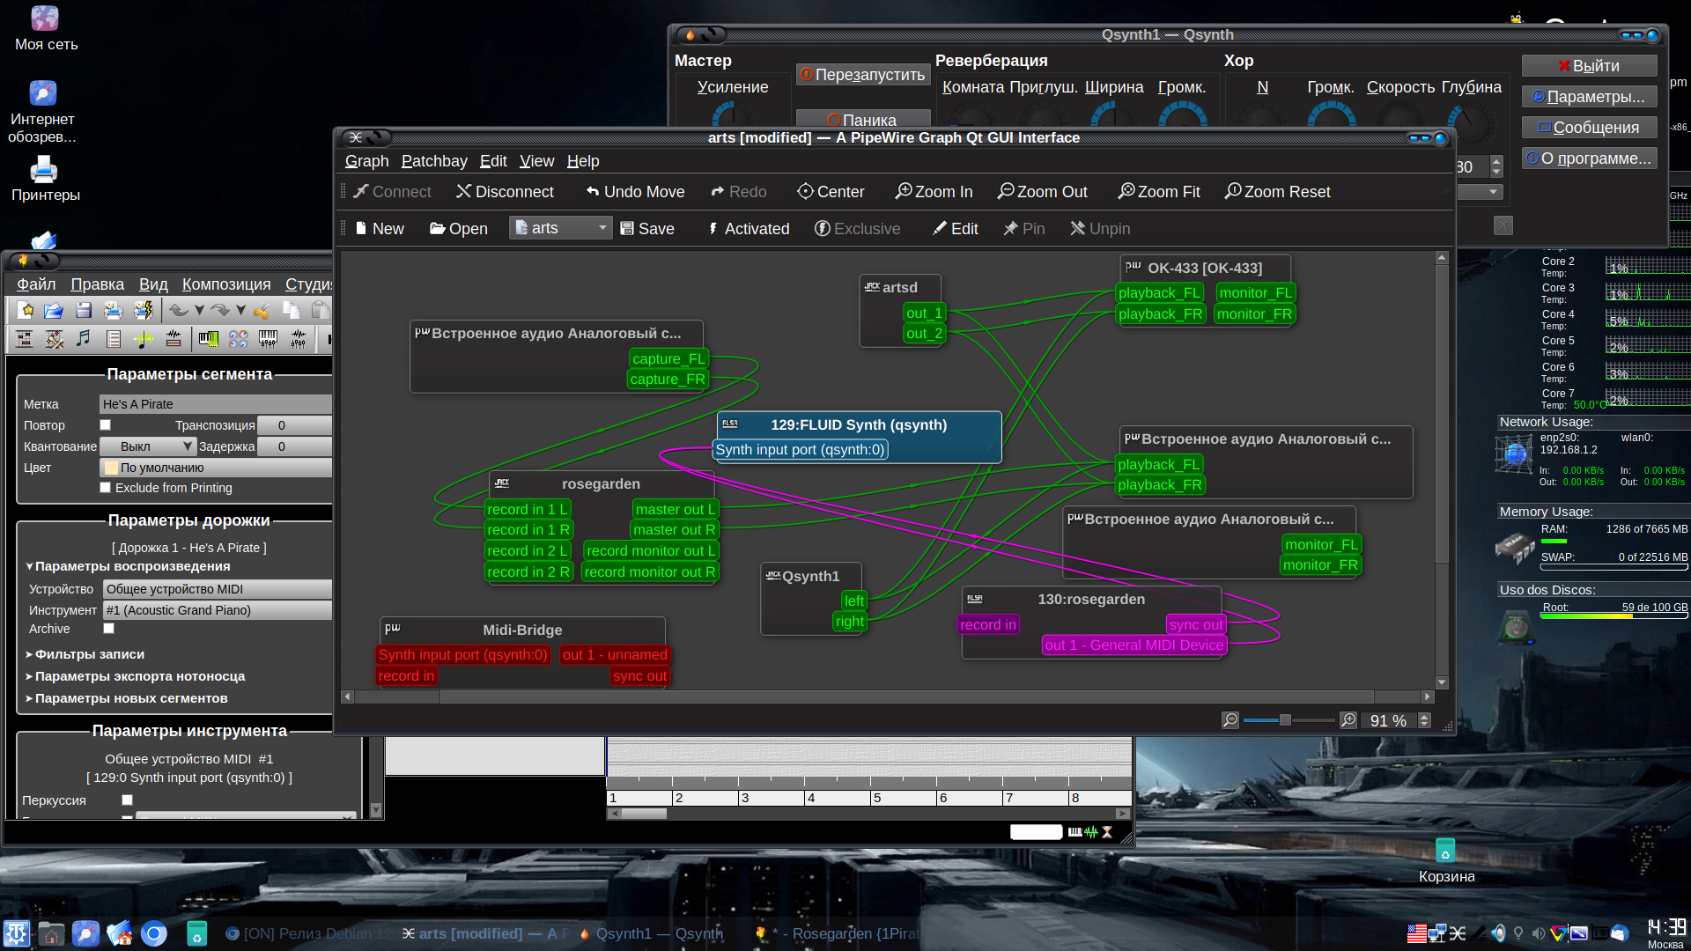Enable Exclude from Printing checkbox
Image resolution: width=1691 pixels, height=951 pixels.
pos(106,488)
